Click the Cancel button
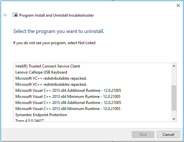 (168, 135)
